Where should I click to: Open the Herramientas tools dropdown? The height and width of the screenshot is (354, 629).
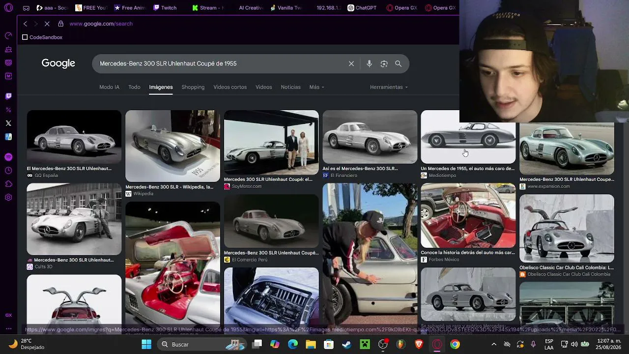[x=389, y=87]
